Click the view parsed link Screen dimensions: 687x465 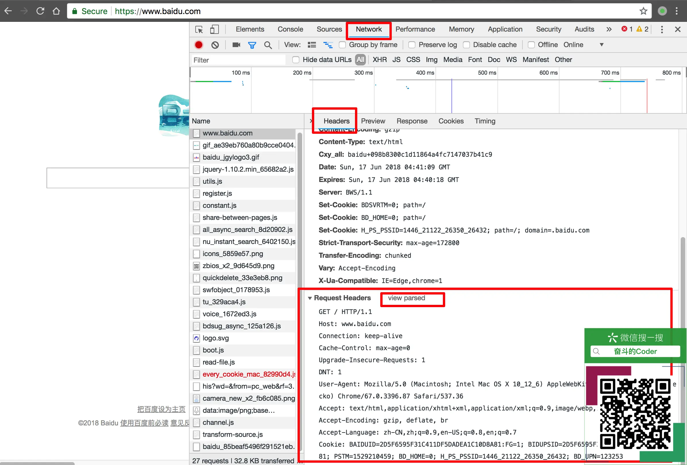pos(406,298)
